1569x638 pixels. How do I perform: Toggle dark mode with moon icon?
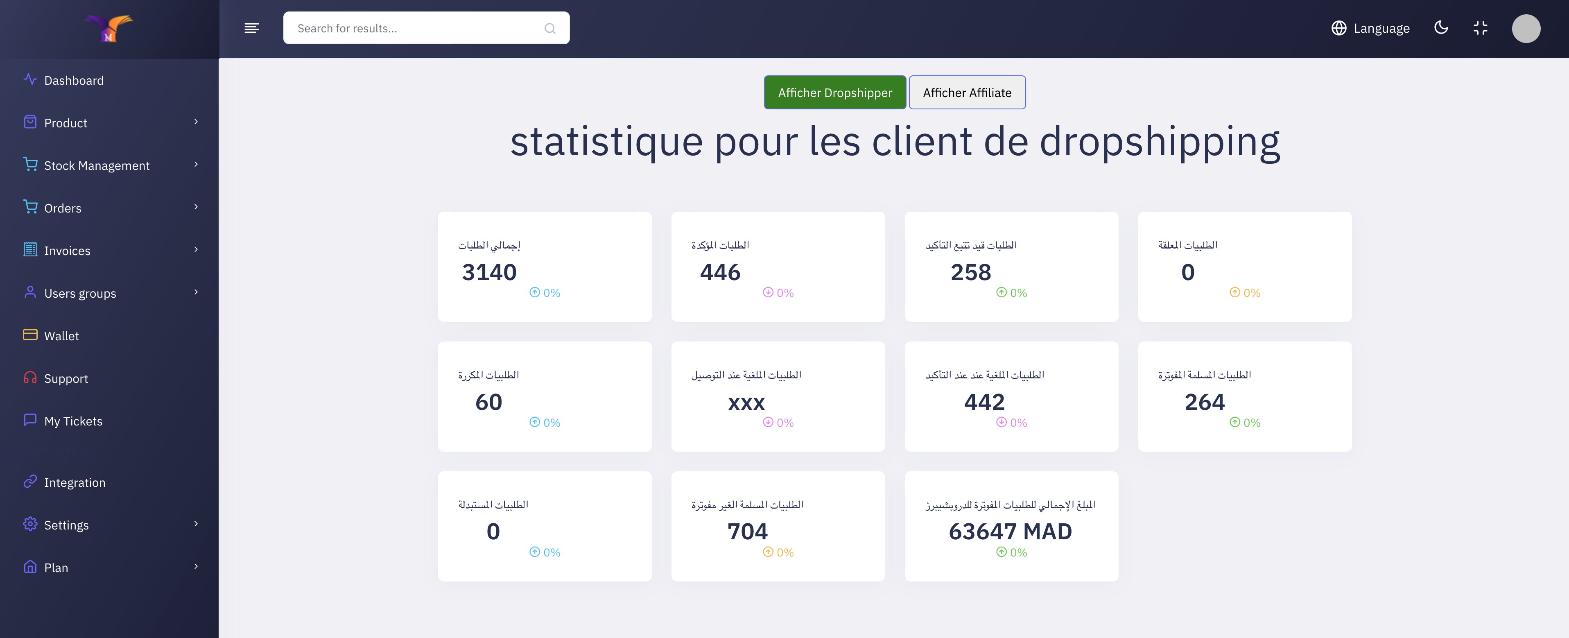1440,28
